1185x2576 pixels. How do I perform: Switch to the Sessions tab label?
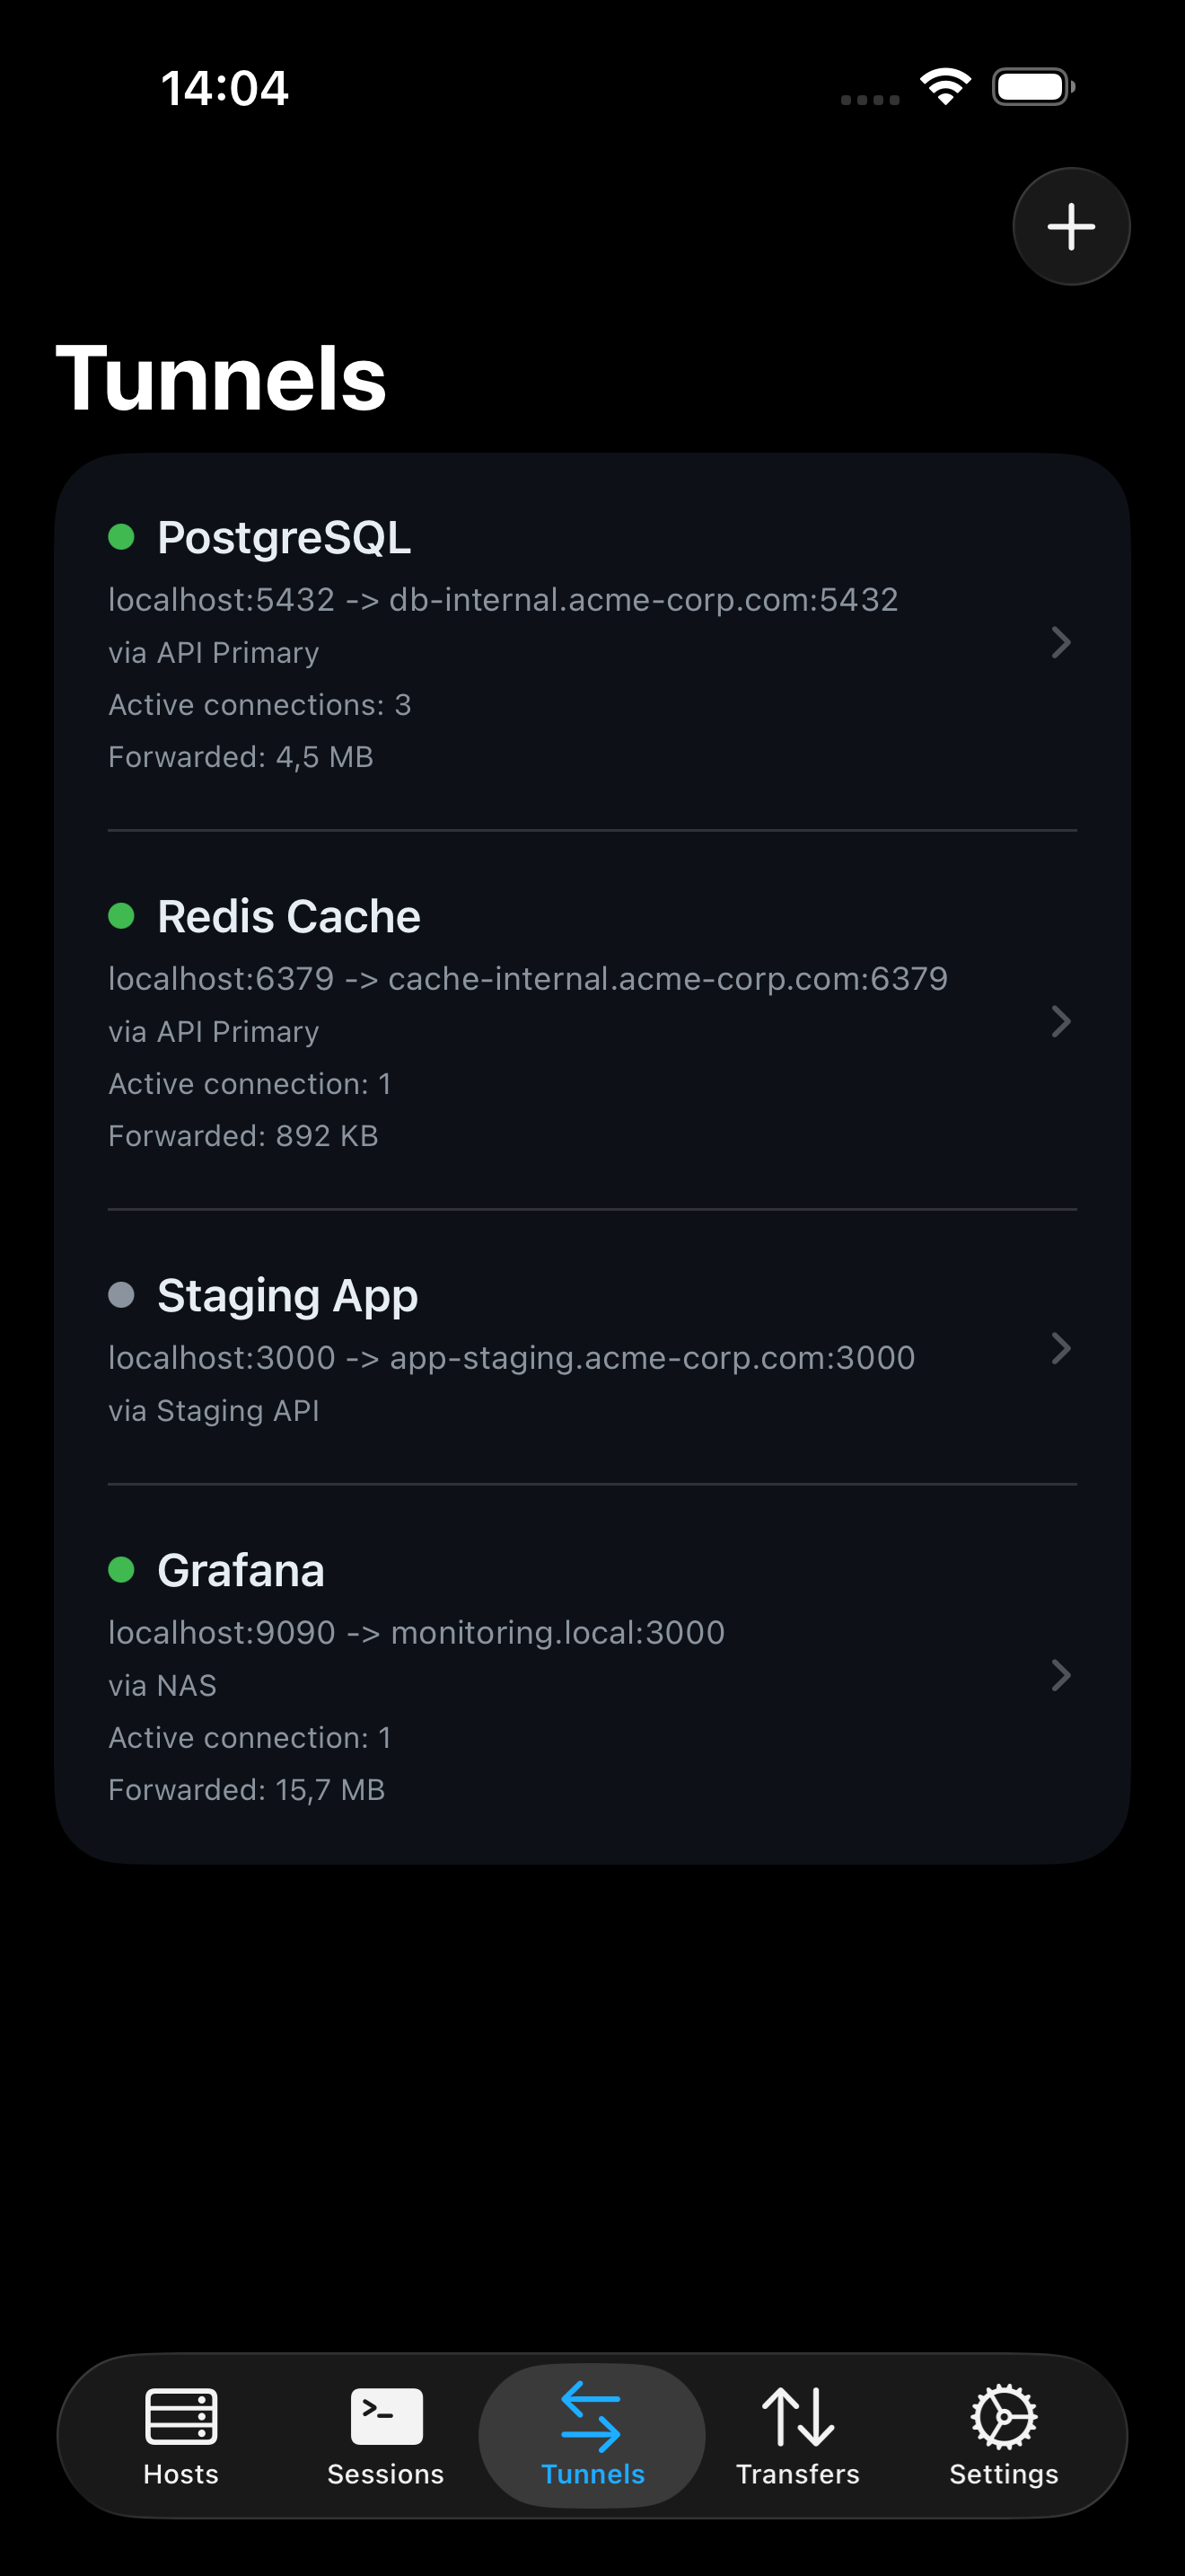386,2474
